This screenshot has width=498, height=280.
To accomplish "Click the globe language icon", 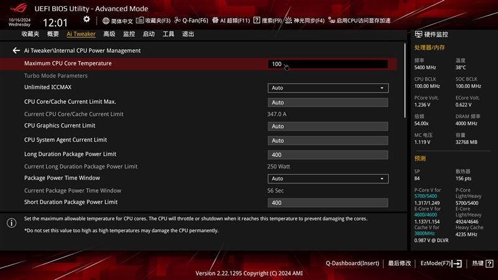I will pos(106,21).
